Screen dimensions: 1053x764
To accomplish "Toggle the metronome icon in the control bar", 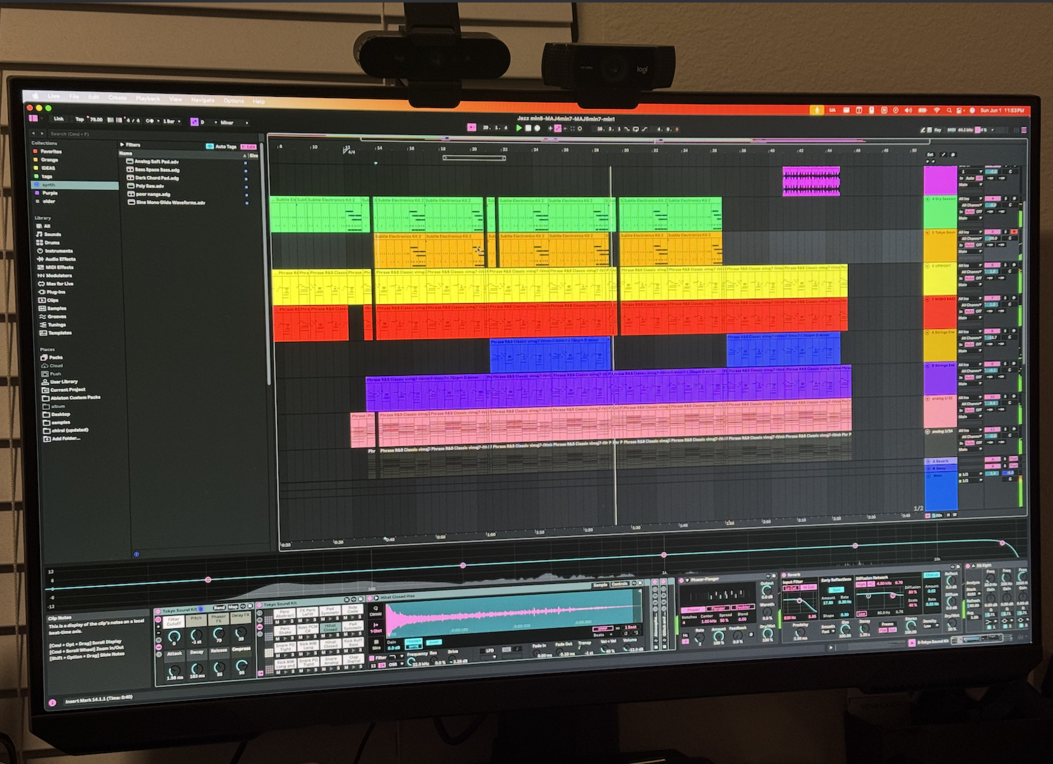I will click(150, 121).
